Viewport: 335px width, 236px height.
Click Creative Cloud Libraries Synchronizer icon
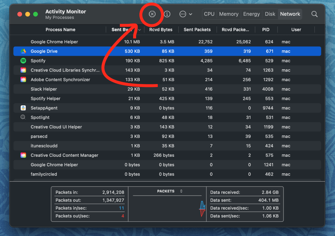pos(23,70)
